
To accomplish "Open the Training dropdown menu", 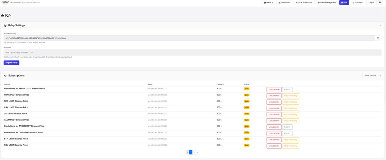I will (x=358, y=2).
